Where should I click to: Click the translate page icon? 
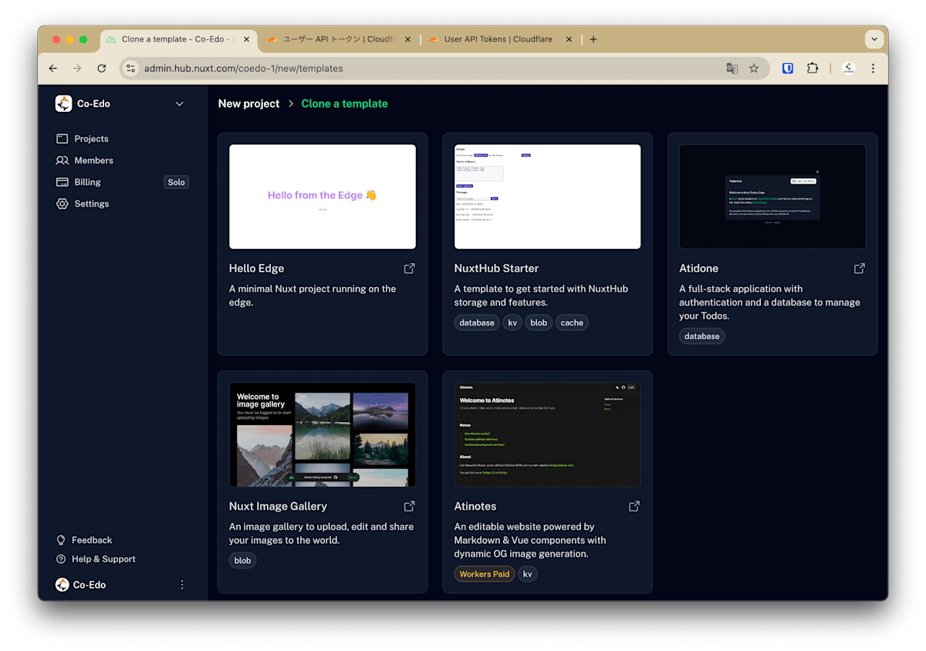732,69
